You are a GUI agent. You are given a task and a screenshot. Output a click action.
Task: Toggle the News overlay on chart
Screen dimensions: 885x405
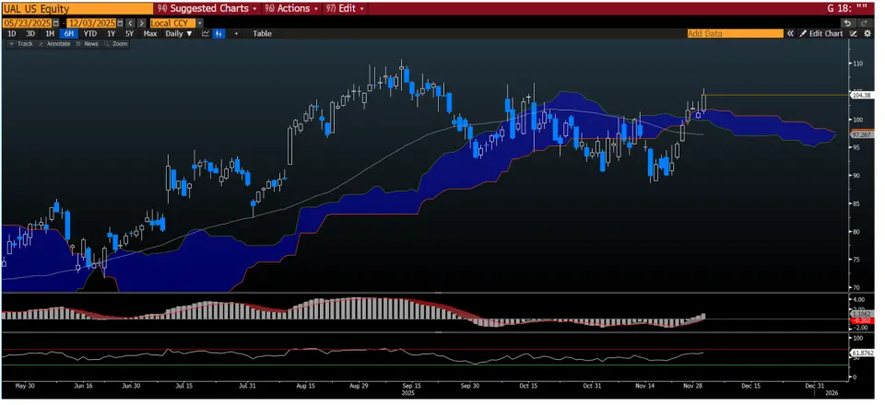88,43
